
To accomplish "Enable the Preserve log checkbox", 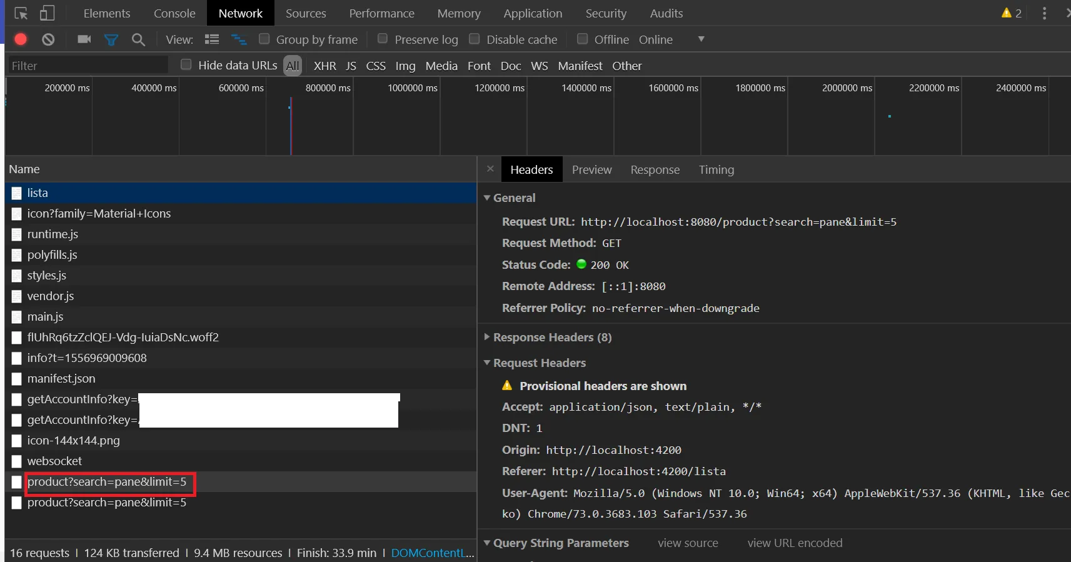I will point(383,39).
